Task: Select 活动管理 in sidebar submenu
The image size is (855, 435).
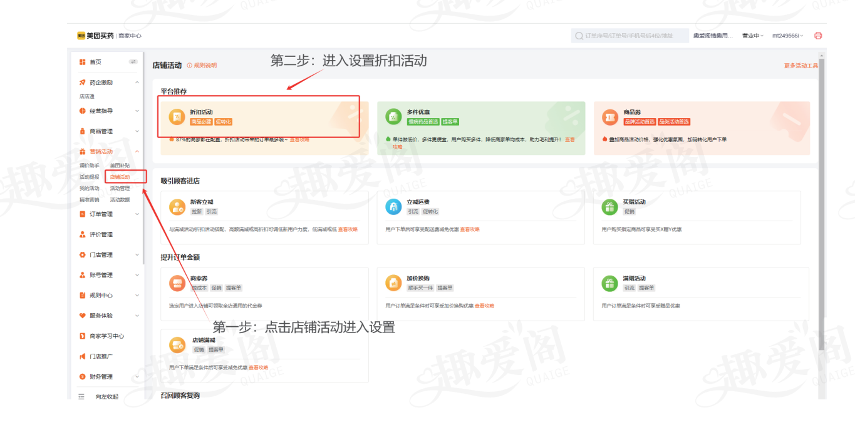Action: tap(120, 188)
